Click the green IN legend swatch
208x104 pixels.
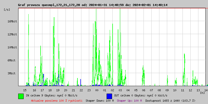pos(21,96)
